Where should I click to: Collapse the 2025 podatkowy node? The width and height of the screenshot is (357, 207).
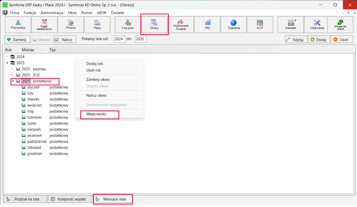point(13,81)
